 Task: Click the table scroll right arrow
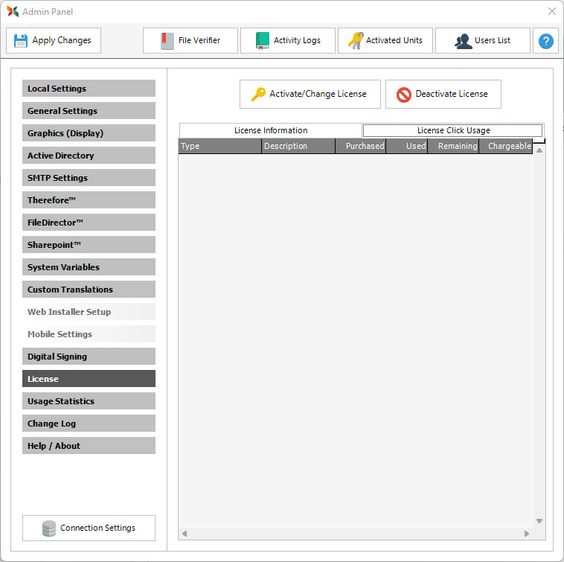click(x=527, y=534)
